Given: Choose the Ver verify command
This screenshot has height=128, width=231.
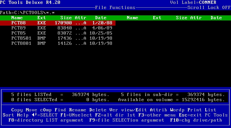Looking at the screenshot, I should pos(114,110).
